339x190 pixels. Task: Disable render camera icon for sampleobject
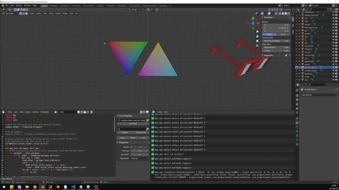pyautogui.click(x=336, y=68)
